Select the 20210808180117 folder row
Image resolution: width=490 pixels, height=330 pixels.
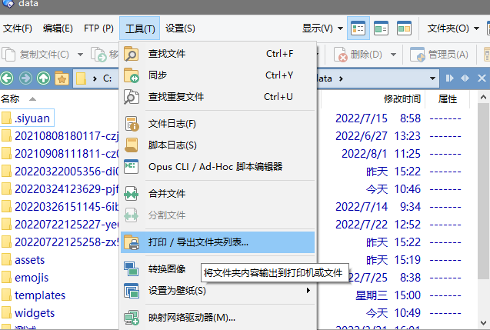coord(59,136)
